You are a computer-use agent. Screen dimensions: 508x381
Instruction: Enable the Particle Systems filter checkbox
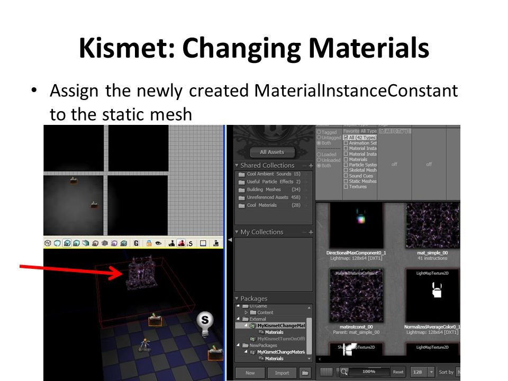tap(346, 165)
